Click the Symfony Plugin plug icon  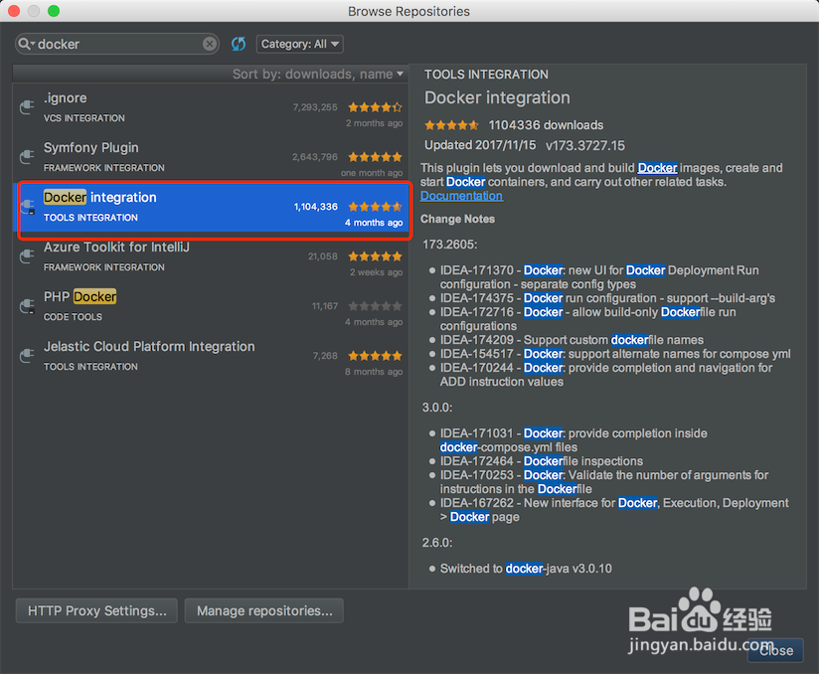[27, 157]
